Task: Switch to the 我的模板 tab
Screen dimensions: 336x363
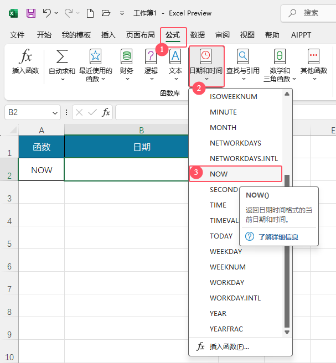Action: (76, 35)
